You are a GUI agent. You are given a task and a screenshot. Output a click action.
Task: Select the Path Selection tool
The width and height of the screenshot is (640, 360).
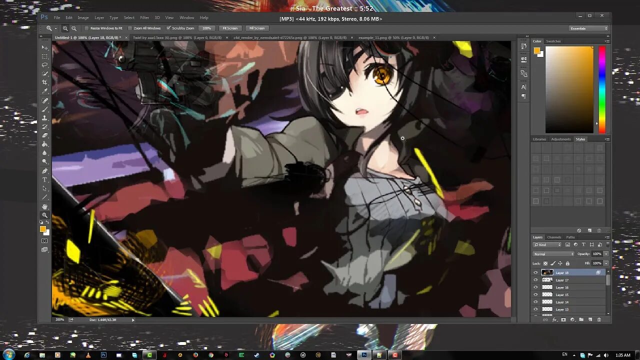point(44,188)
